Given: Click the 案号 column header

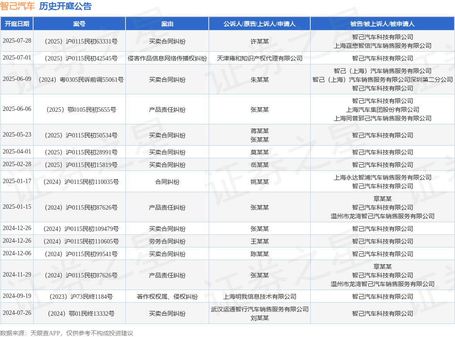Looking at the screenshot, I should coord(79,24).
